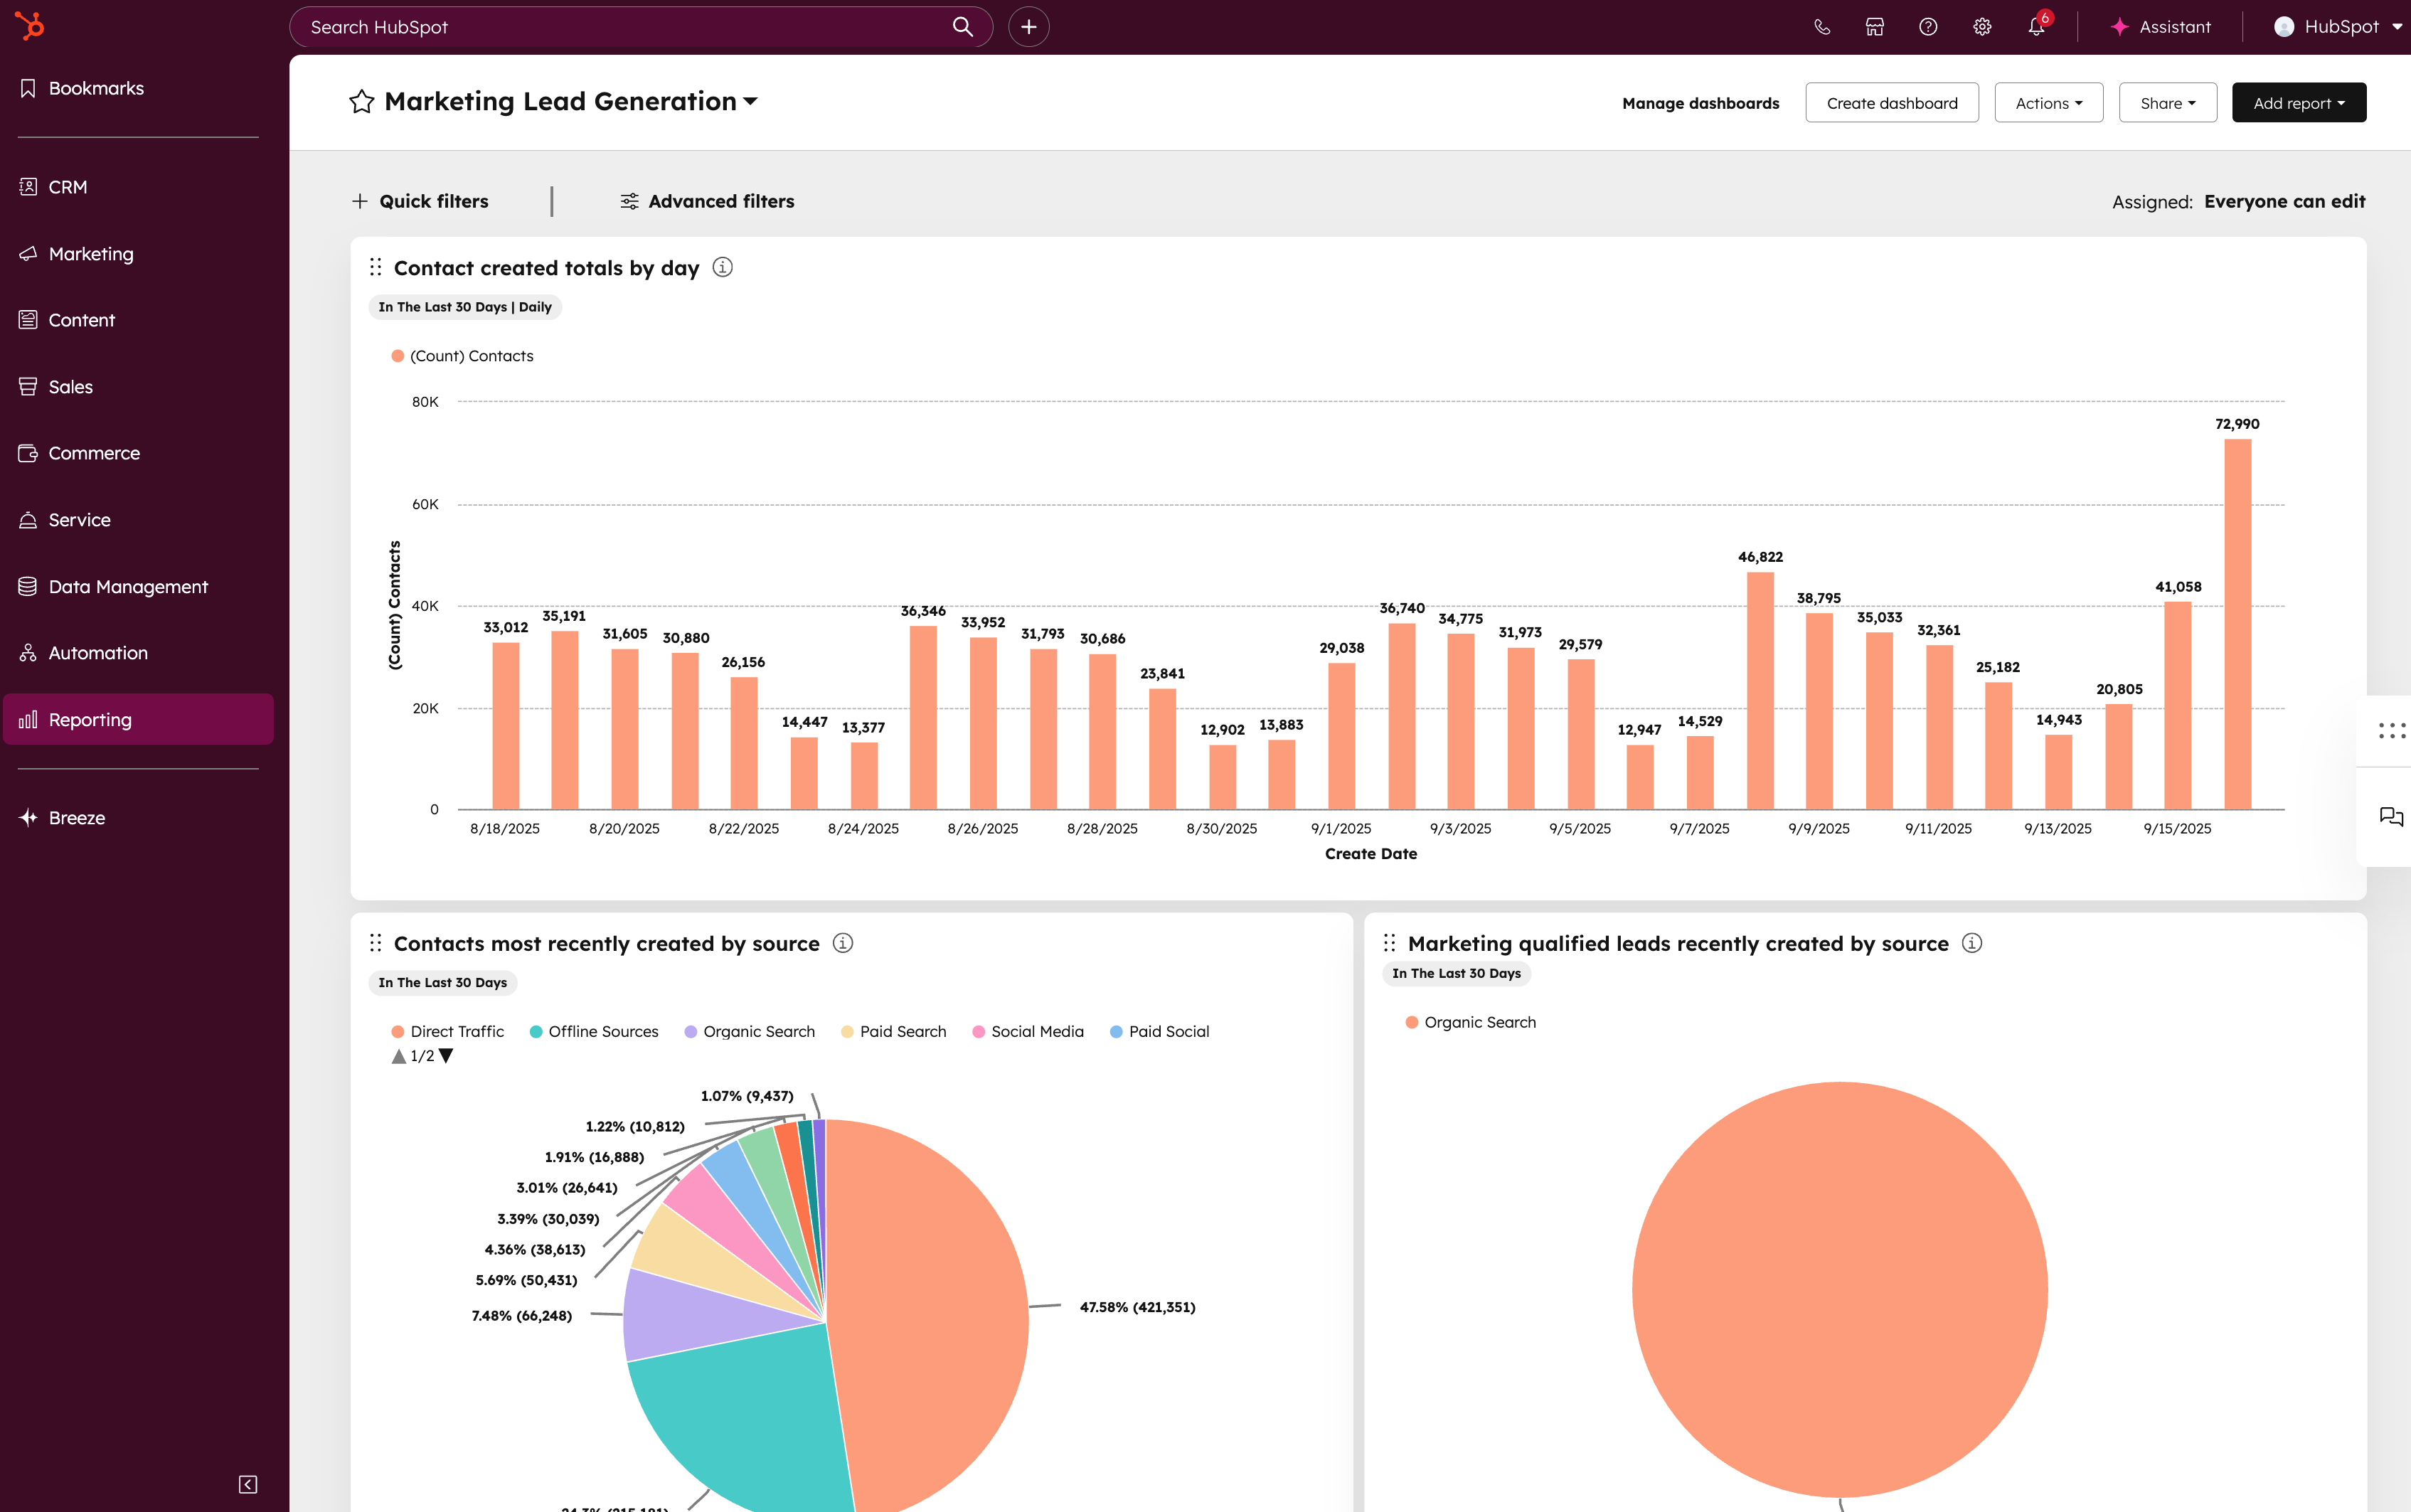Viewport: 2411px width, 1512px height.
Task: Click the help question mark icon
Action: point(1928,26)
